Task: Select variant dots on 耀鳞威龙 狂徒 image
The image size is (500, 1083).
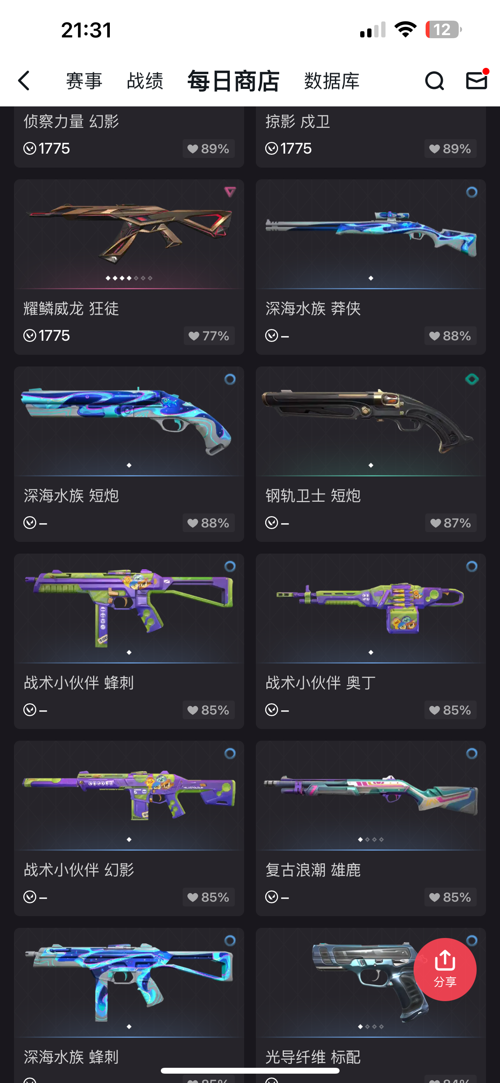Action: [129, 278]
